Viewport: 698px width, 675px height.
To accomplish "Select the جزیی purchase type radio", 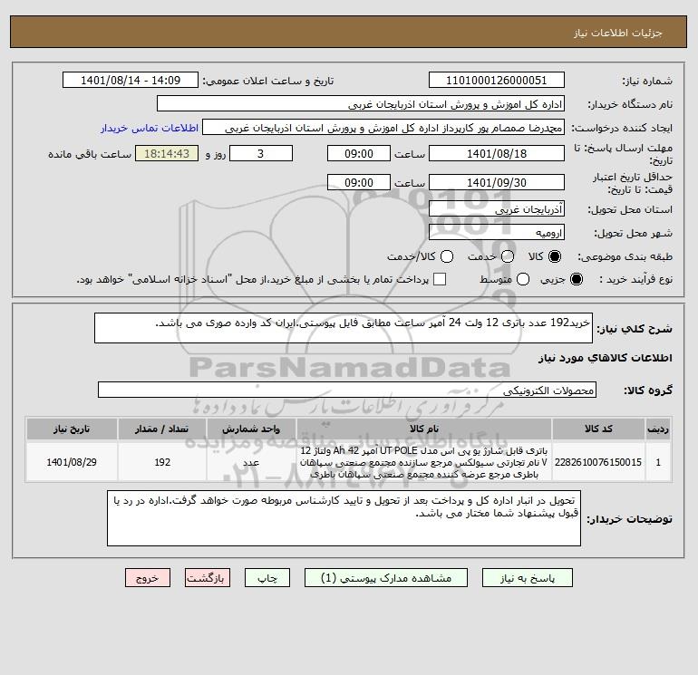I will [x=576, y=279].
